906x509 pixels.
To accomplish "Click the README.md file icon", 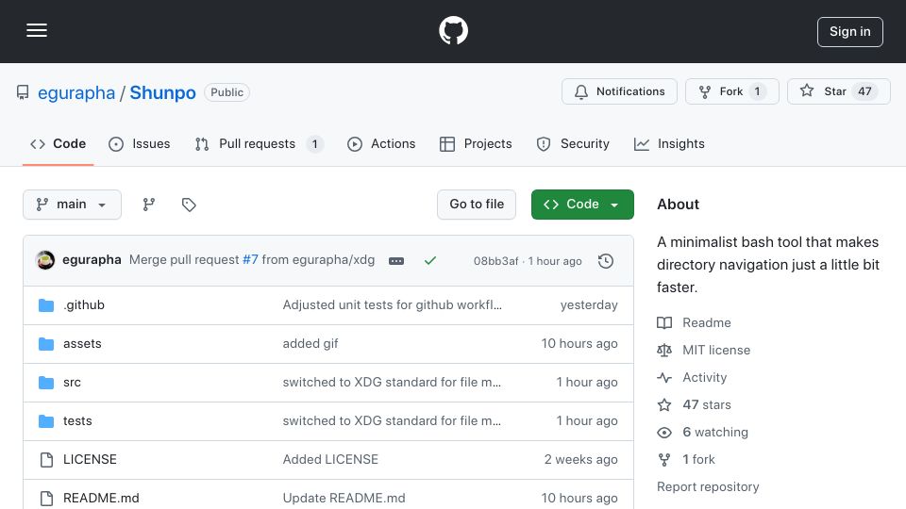I will pyautogui.click(x=46, y=499).
